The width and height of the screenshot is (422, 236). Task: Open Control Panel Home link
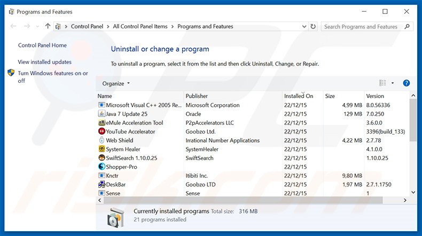point(42,45)
